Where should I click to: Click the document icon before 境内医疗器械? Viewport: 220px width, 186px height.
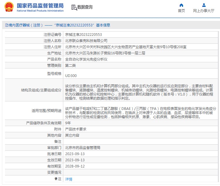click(6, 25)
